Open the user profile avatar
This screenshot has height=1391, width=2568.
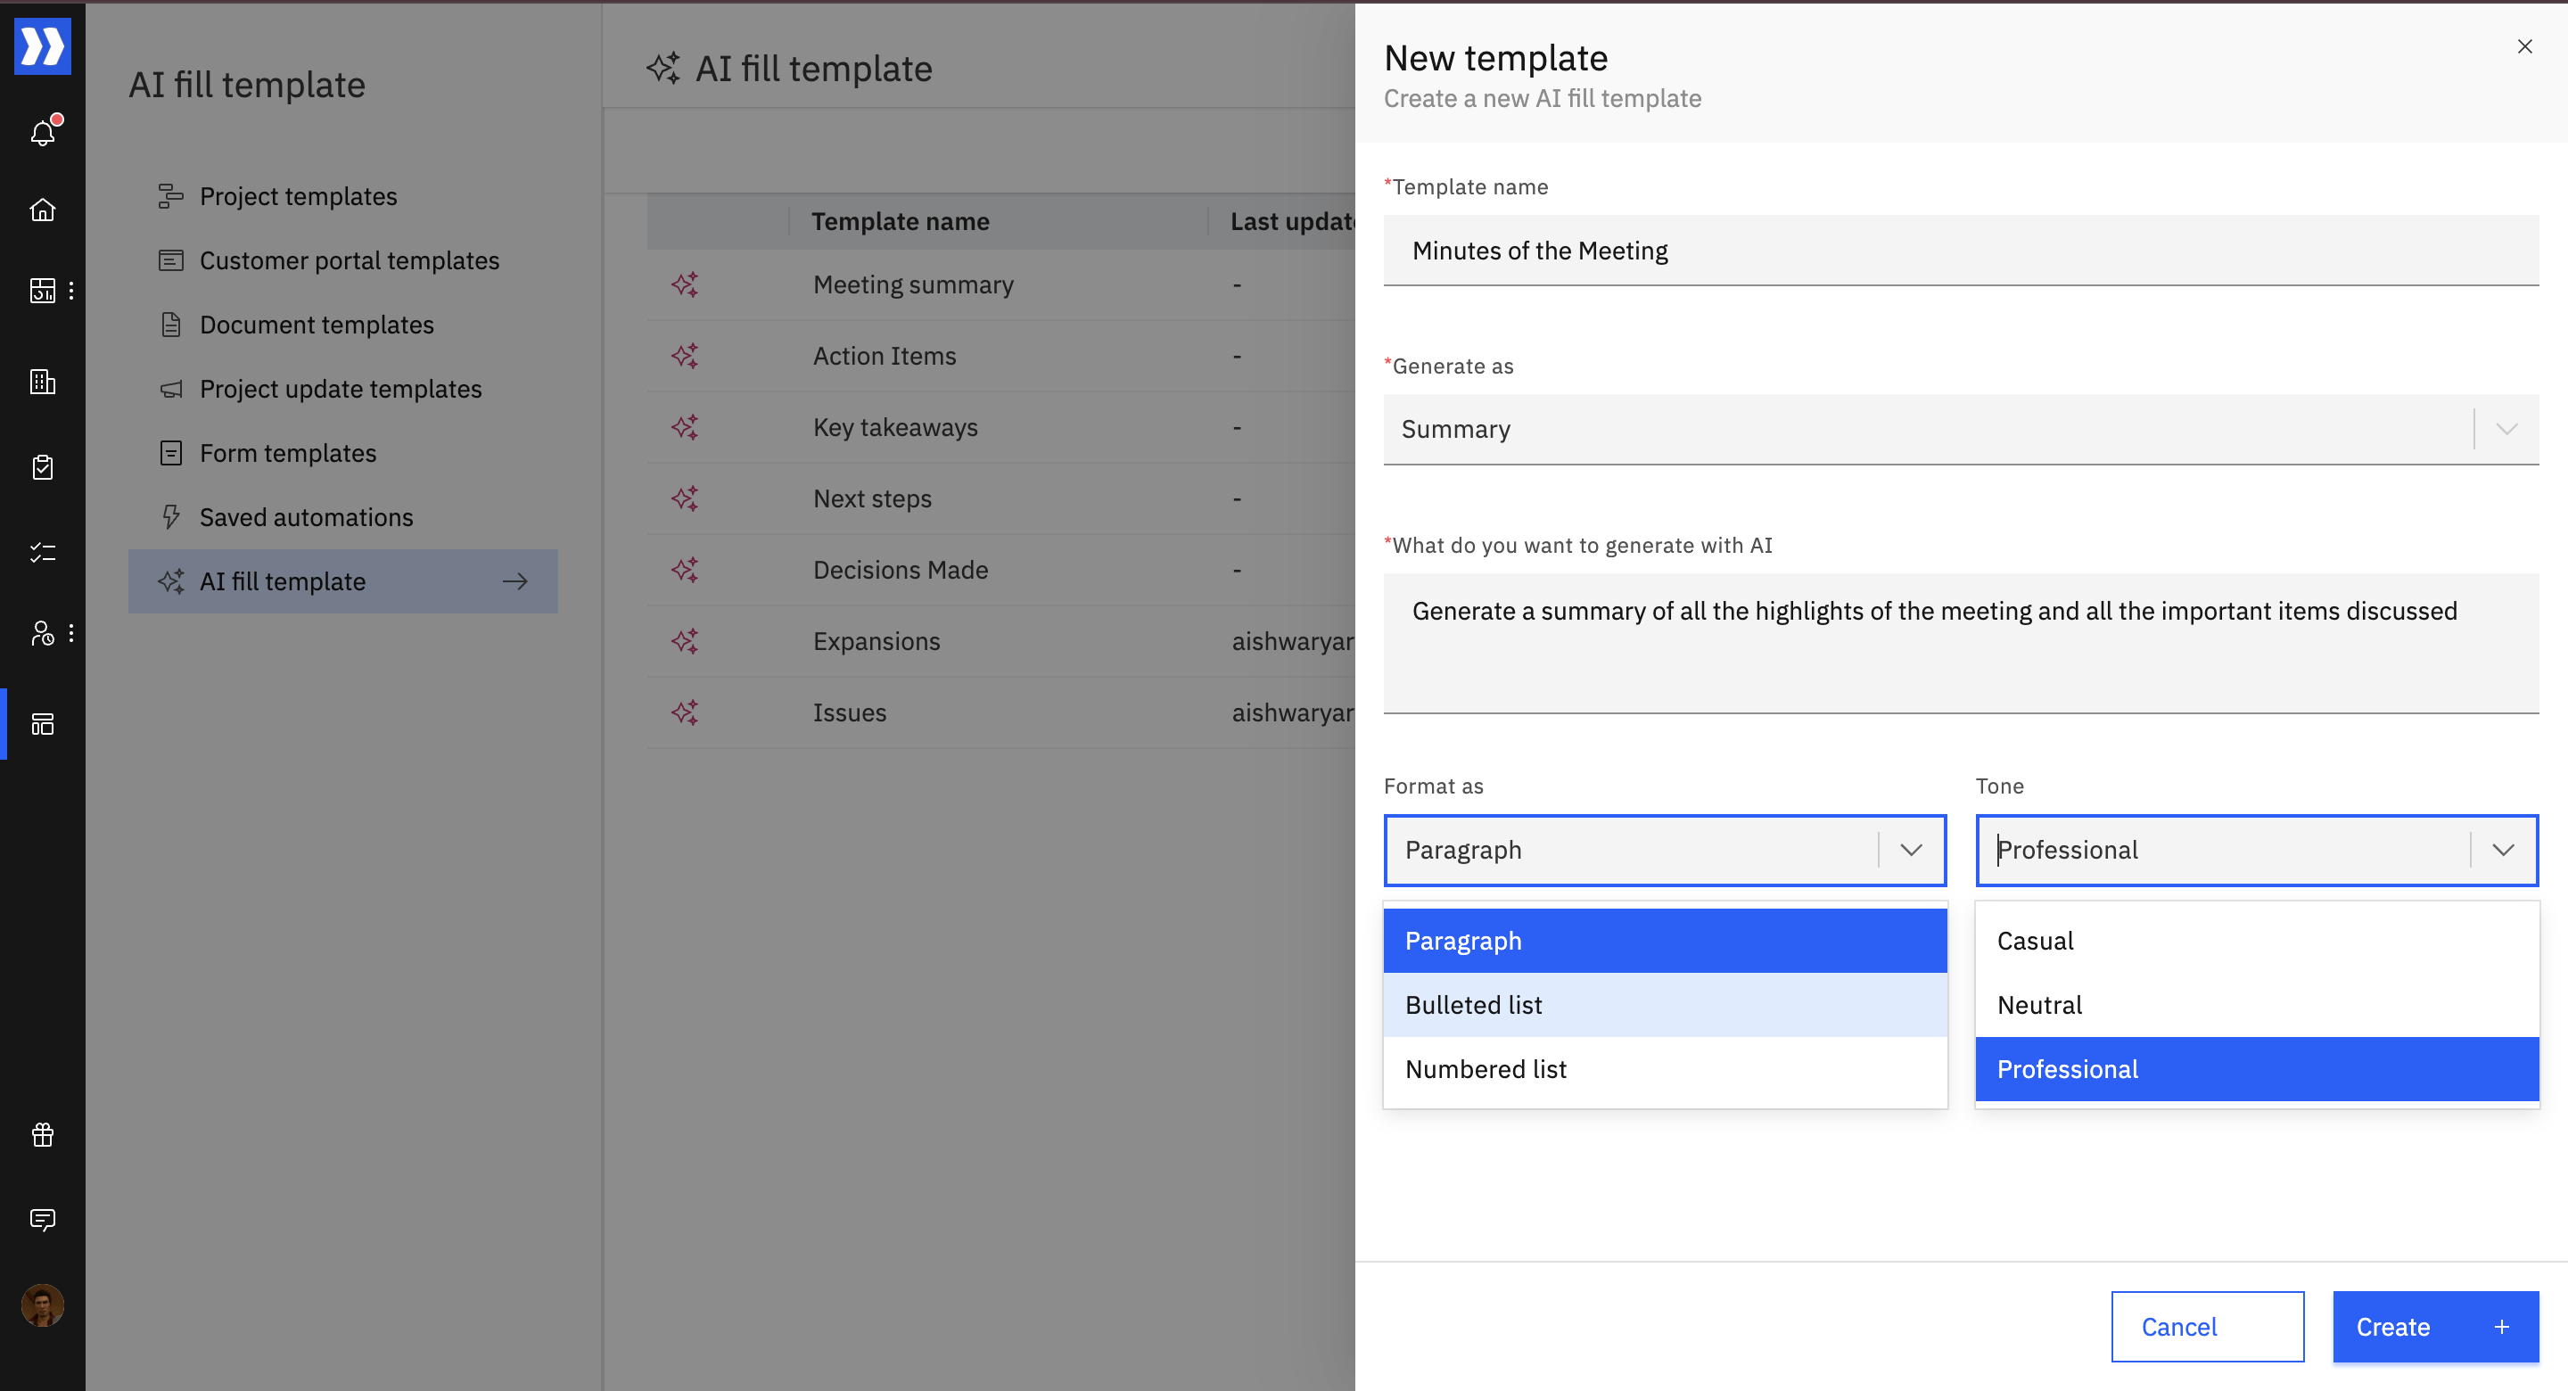[x=42, y=1305]
